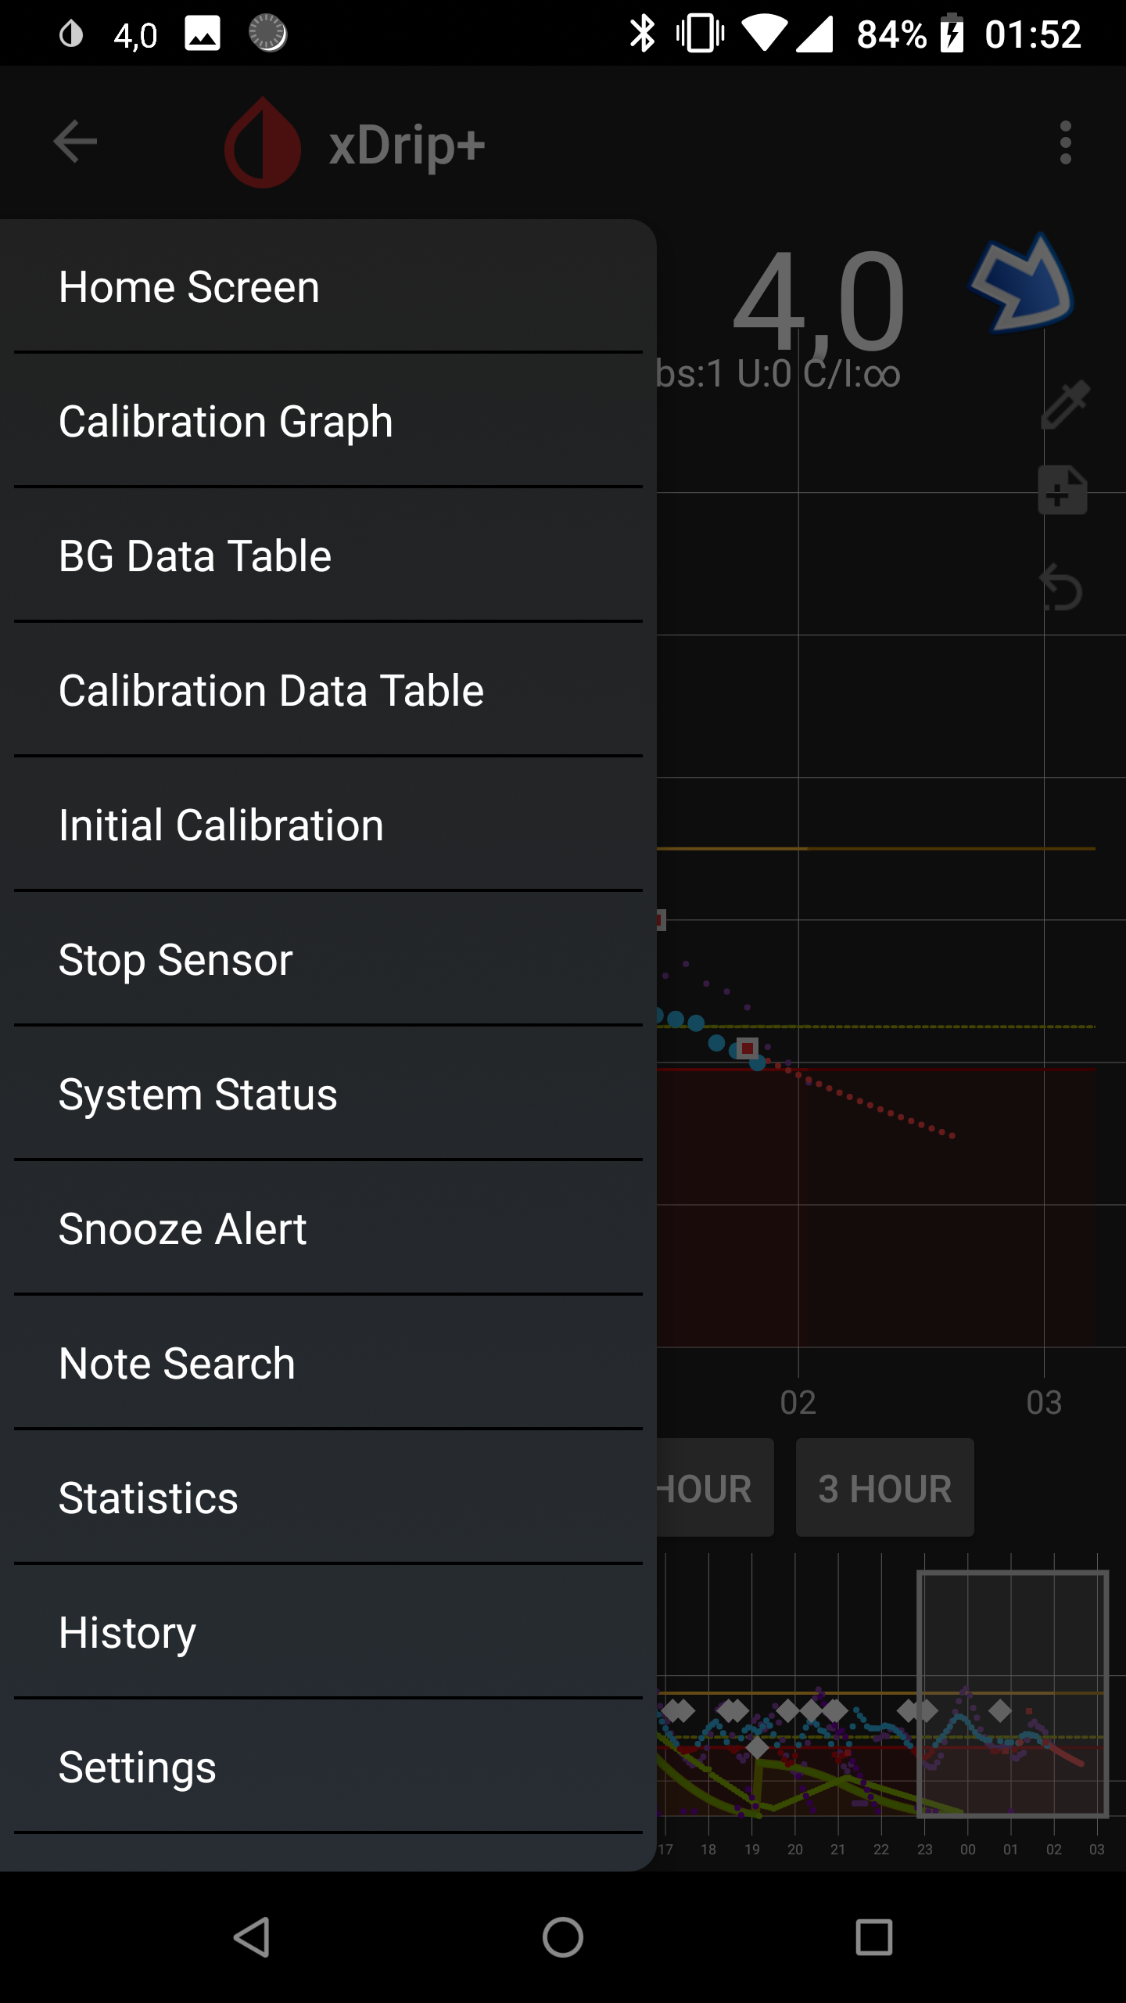1126x2003 pixels.
Task: Tap the back arrow in header
Action: point(75,142)
